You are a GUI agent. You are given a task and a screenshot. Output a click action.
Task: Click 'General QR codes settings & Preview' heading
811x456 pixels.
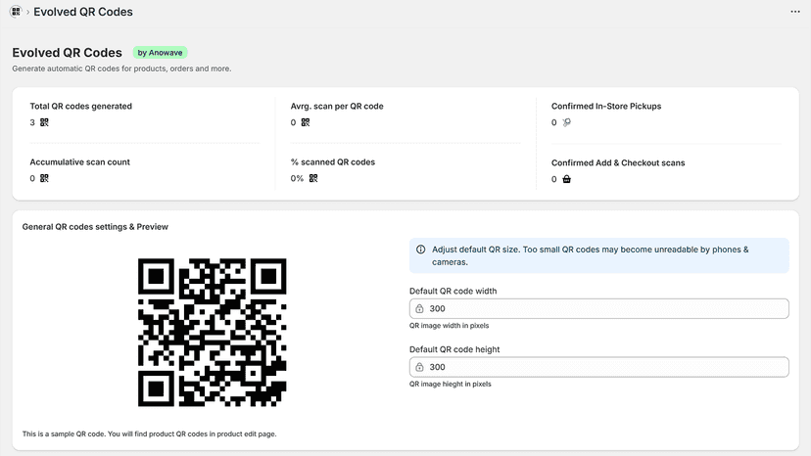[x=95, y=226]
